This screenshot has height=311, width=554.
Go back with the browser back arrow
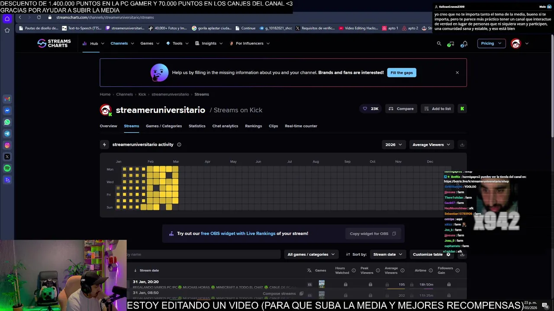20,17
